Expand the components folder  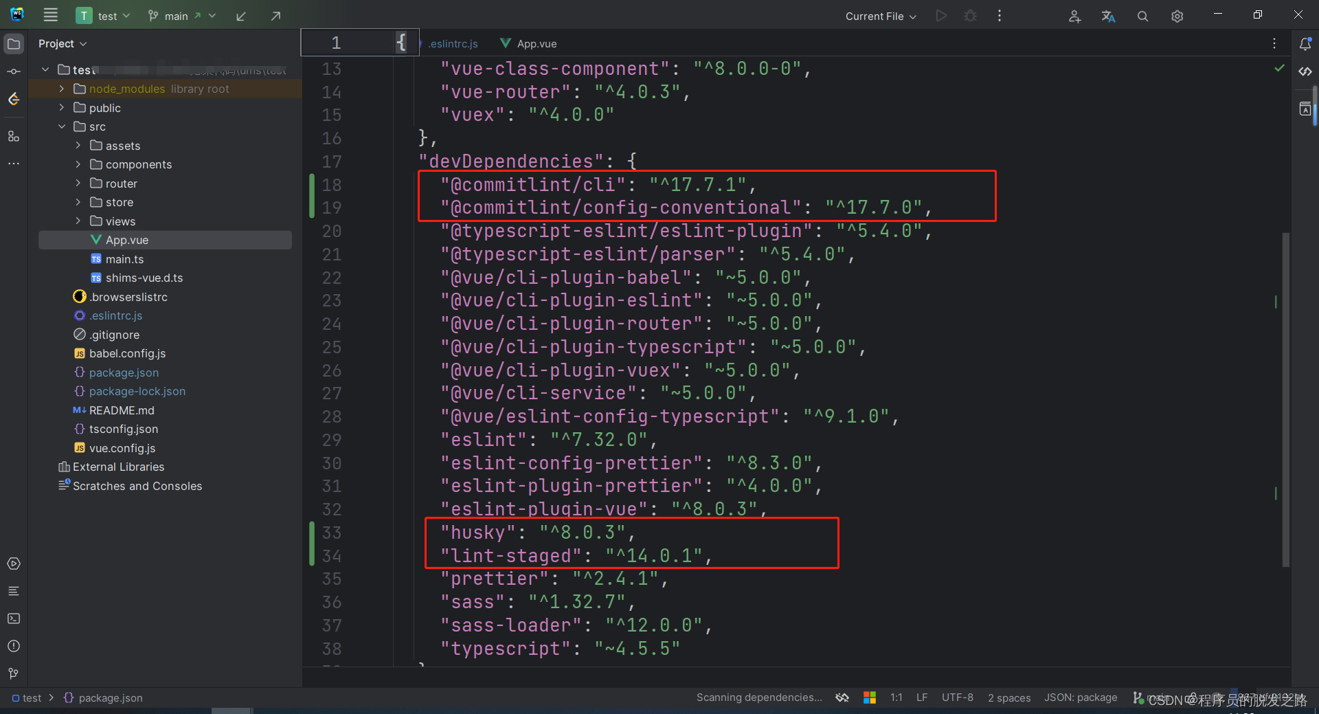[78, 164]
